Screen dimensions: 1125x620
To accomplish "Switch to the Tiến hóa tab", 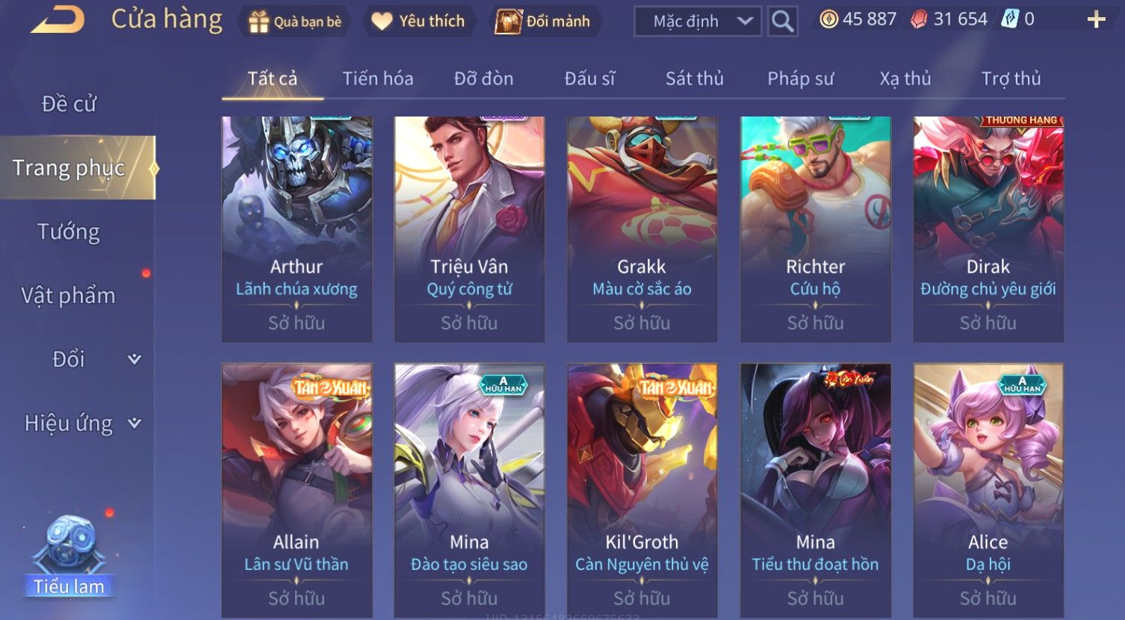I will (x=377, y=78).
